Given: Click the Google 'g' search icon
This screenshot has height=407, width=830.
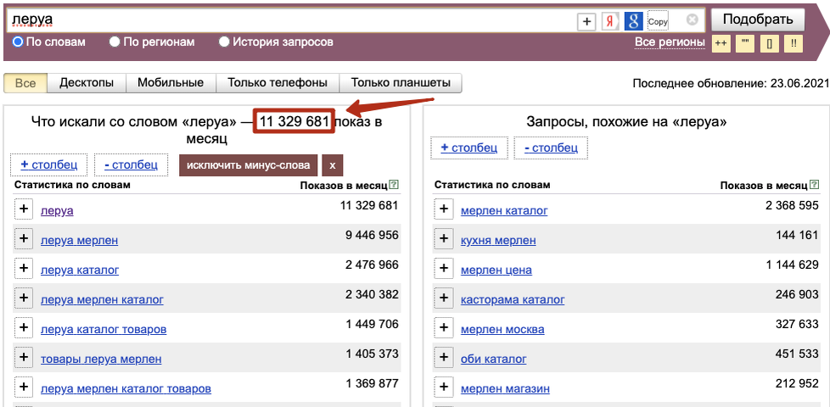Looking at the screenshot, I should pyautogui.click(x=634, y=21).
